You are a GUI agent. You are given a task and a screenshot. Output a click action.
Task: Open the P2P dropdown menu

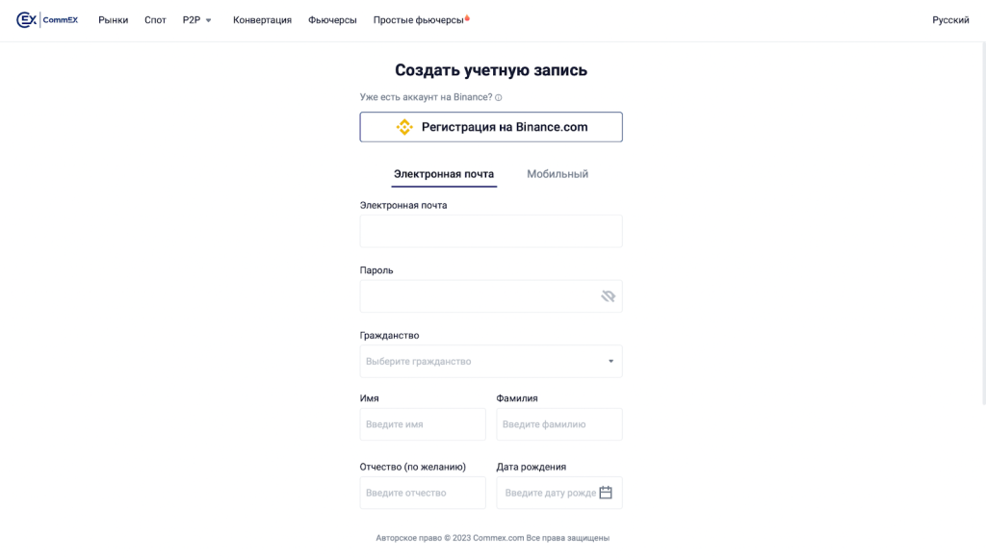(x=196, y=20)
